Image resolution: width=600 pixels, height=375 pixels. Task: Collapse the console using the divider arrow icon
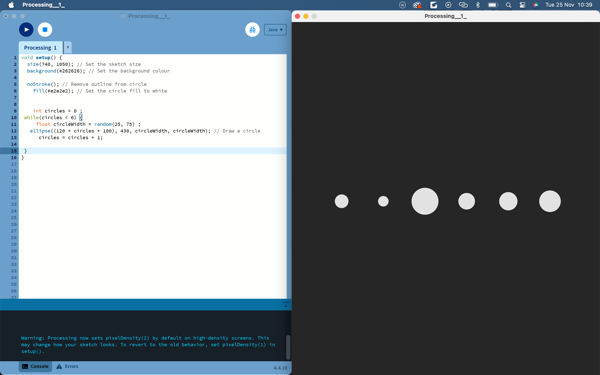click(x=286, y=304)
